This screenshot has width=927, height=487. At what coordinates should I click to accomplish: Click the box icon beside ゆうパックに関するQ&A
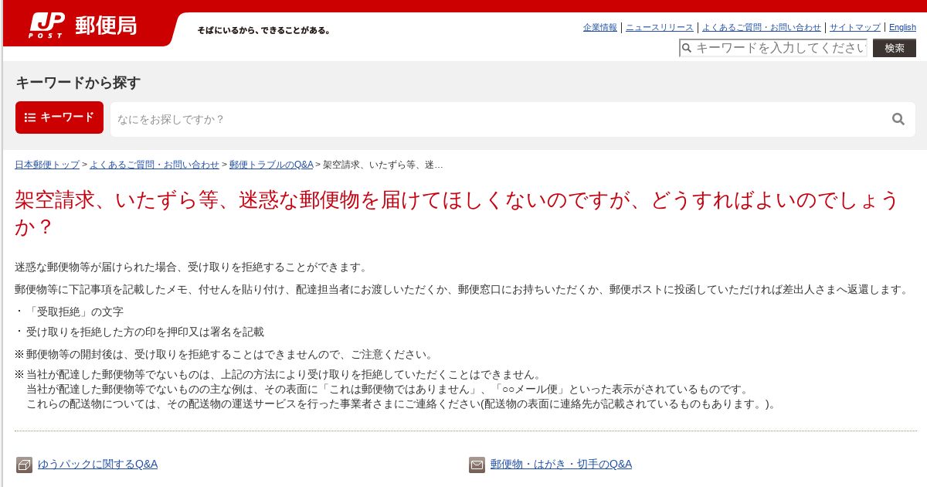pos(24,465)
